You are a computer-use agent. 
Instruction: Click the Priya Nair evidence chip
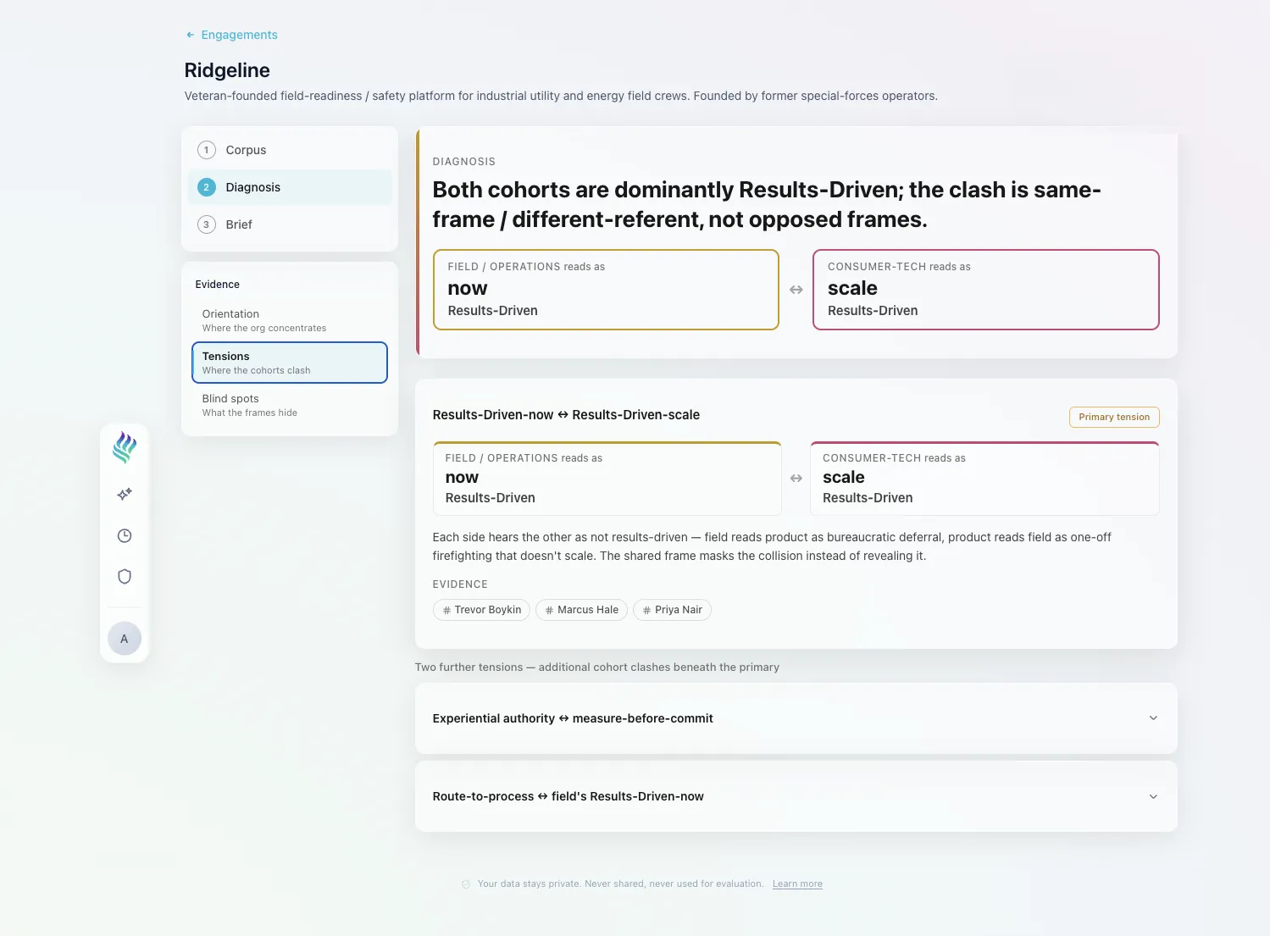672,610
